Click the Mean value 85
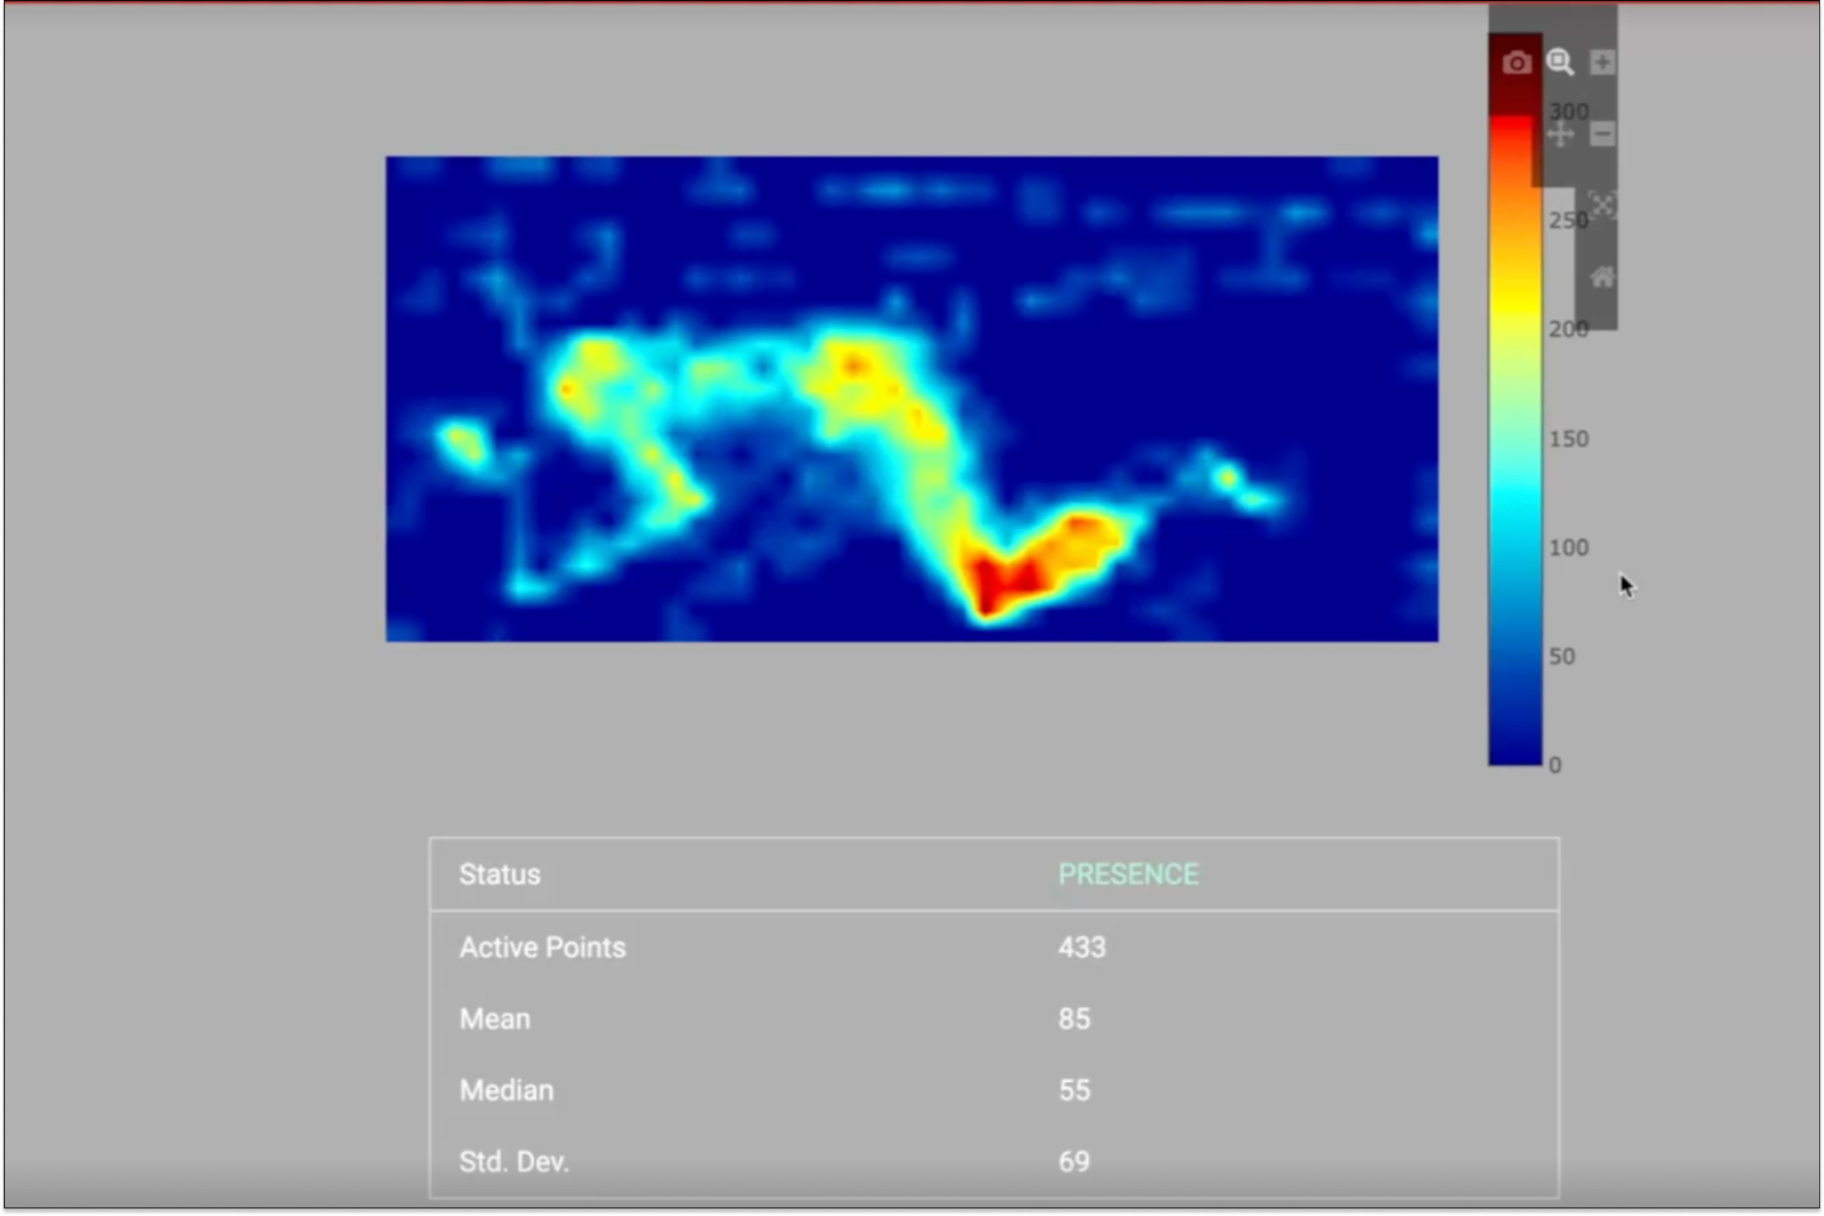Screen dimensions: 1824x1216 tap(1073, 1018)
